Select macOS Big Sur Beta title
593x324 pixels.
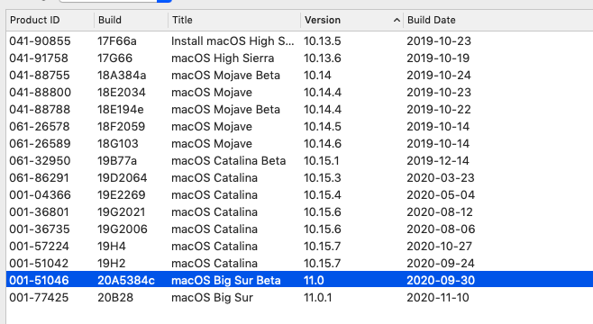[226, 281]
